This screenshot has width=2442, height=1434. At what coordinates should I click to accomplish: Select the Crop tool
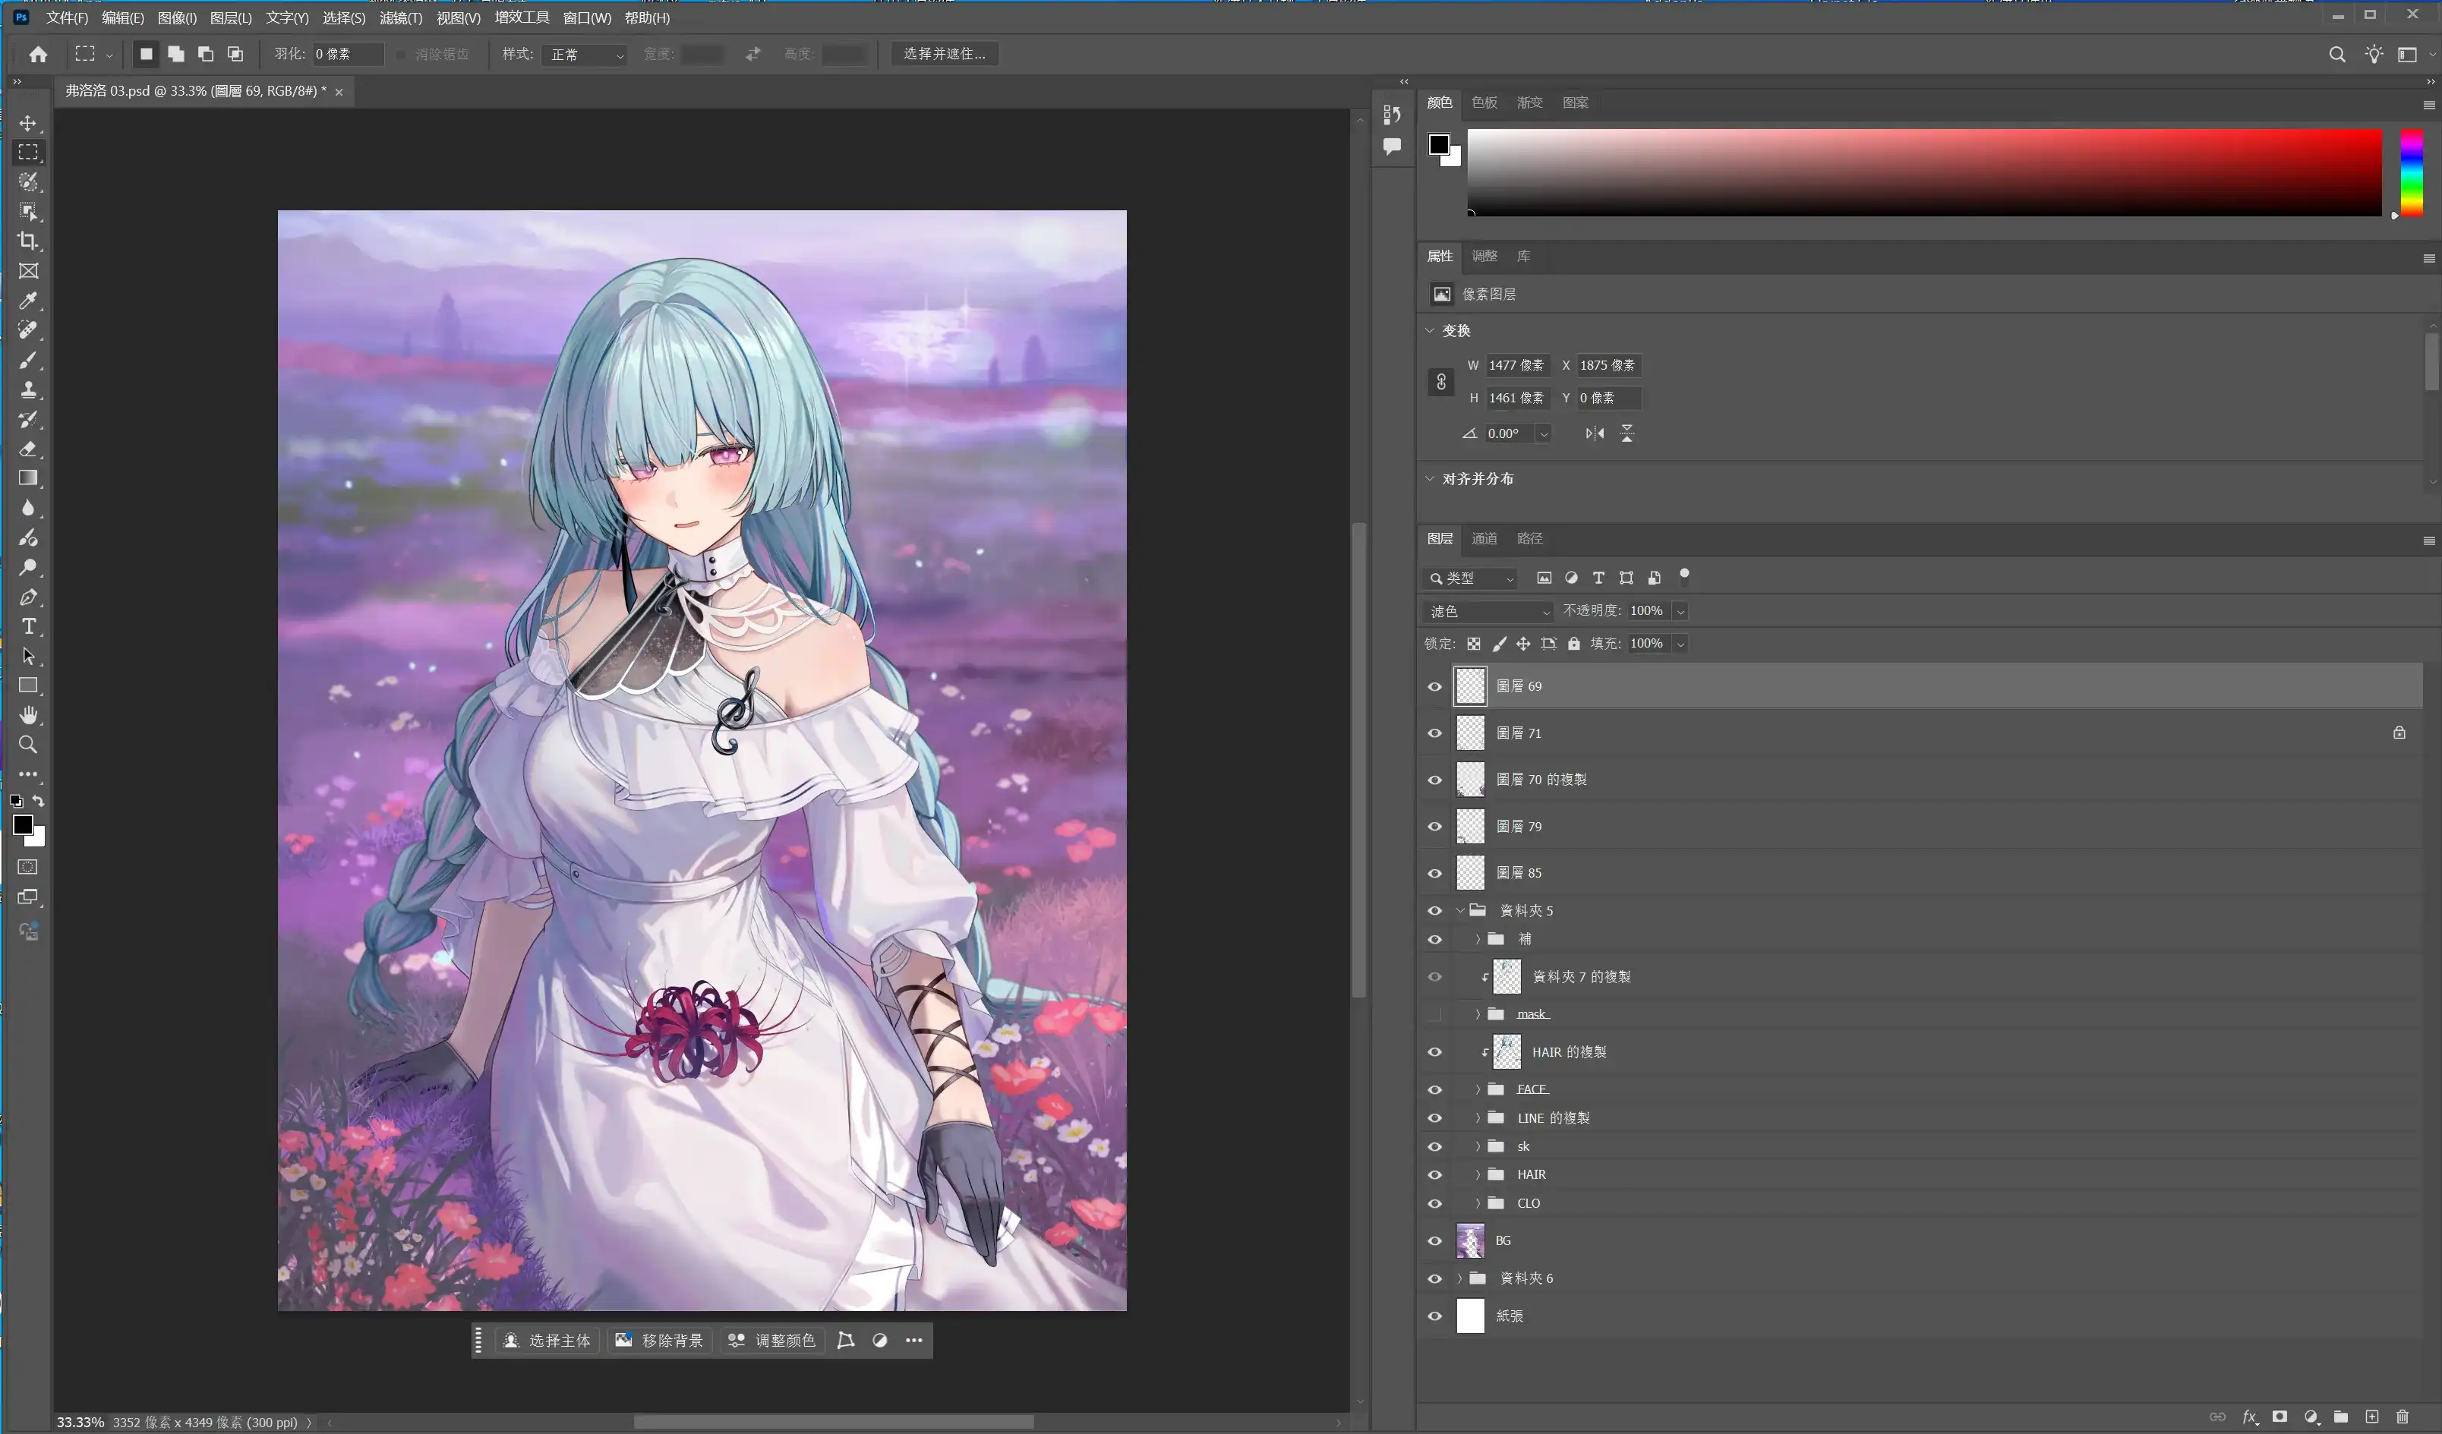pyautogui.click(x=28, y=241)
